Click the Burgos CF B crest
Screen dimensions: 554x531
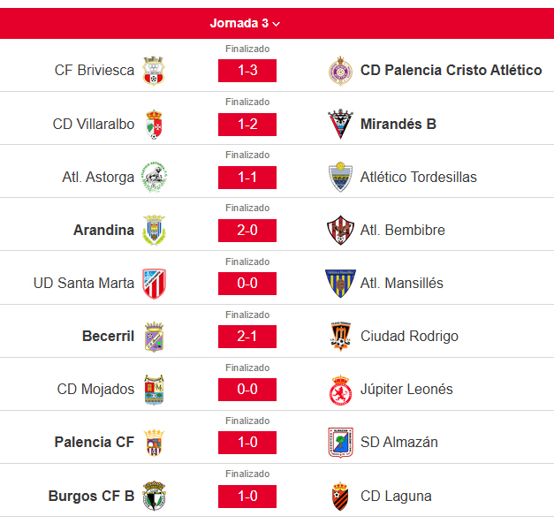(154, 496)
